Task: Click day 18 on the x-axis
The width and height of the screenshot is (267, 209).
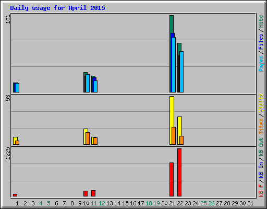Action: [x=149, y=203]
